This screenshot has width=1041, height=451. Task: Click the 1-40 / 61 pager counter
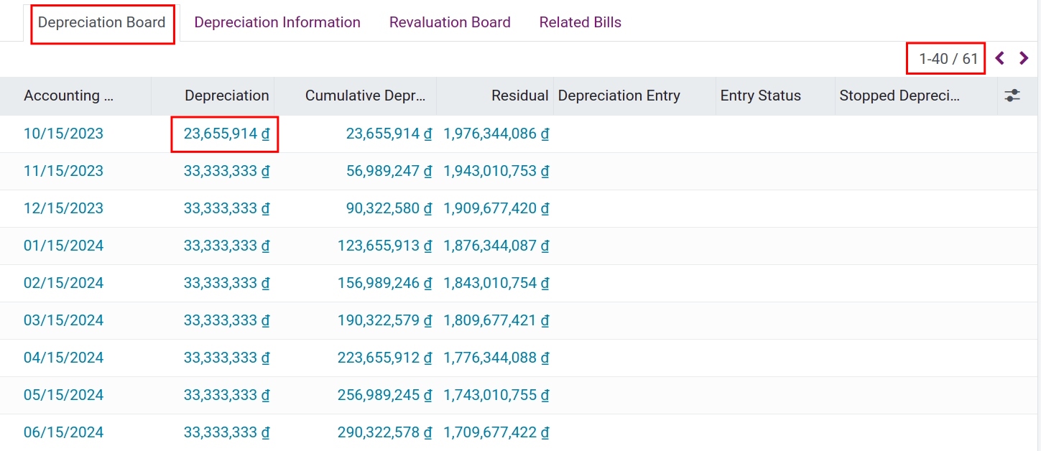pyautogui.click(x=945, y=57)
